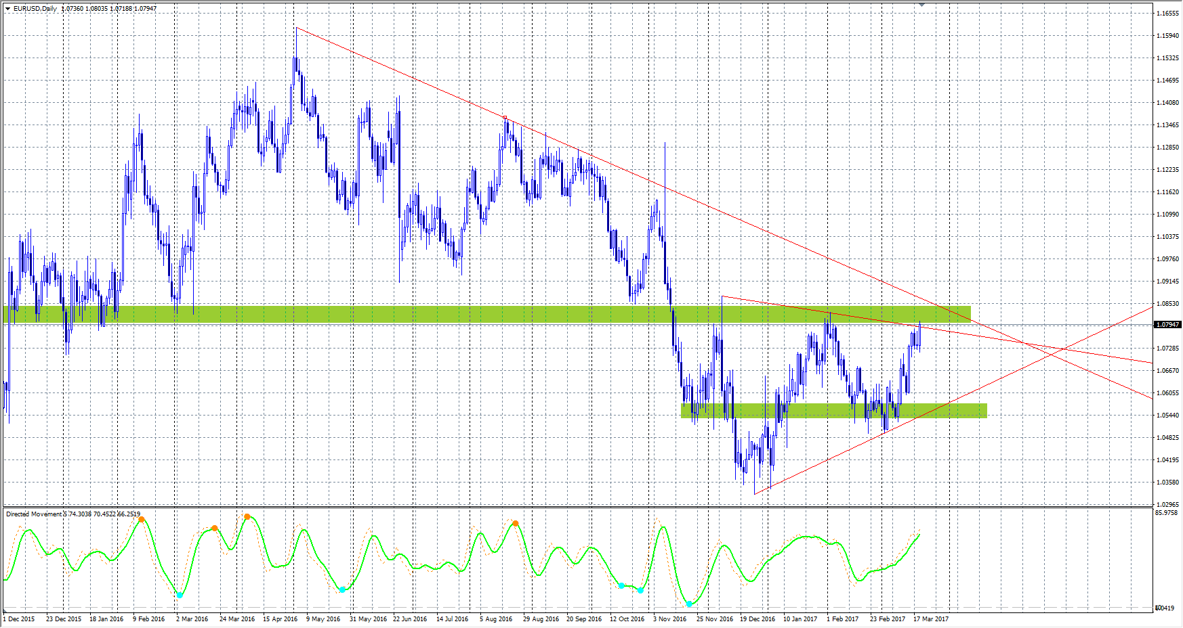1183x628 pixels.
Task: Click the 17 Mar 2017 date label
Action: [x=931, y=619]
